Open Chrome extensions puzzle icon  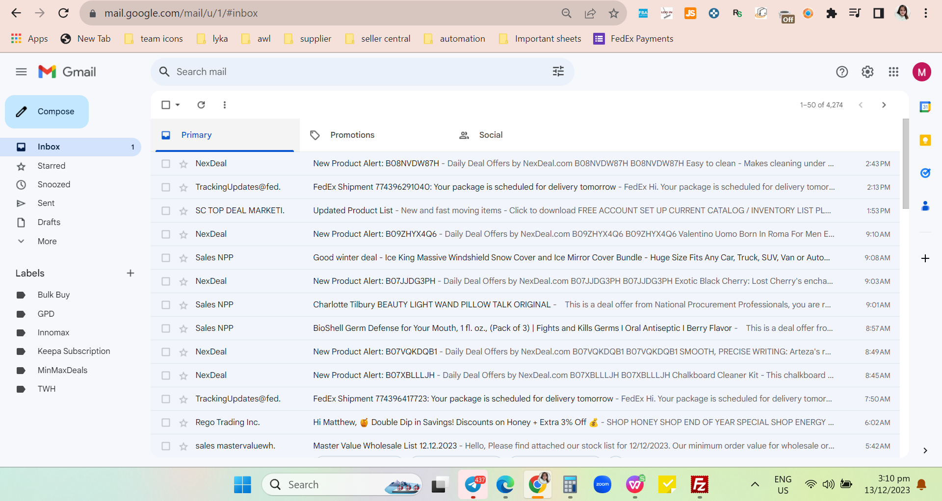point(831,13)
